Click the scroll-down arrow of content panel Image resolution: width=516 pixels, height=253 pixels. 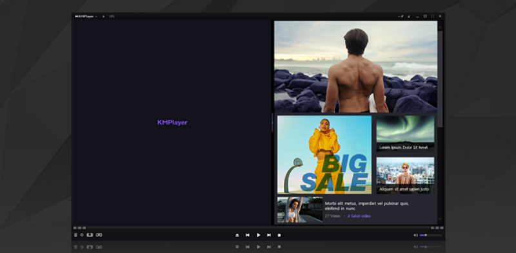(x=440, y=218)
